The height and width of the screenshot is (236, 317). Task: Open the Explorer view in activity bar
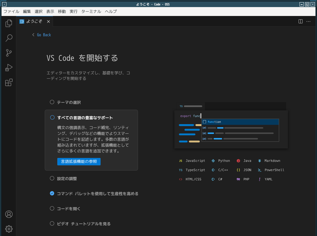[9, 23]
